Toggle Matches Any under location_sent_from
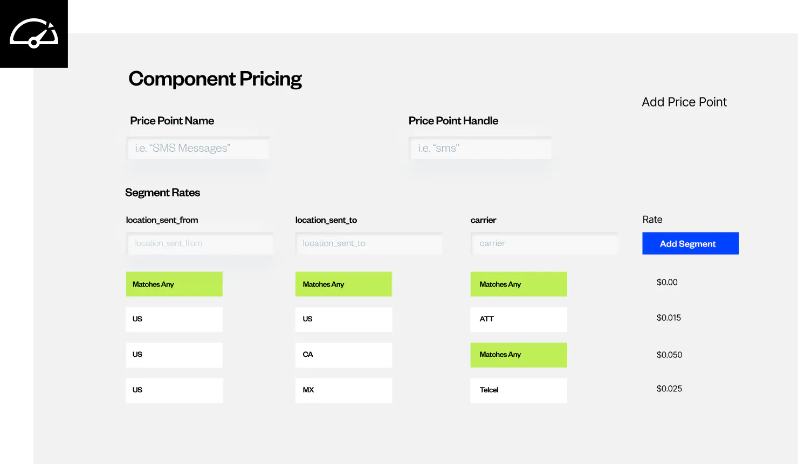Screen dimensions: 798x464 174,284
